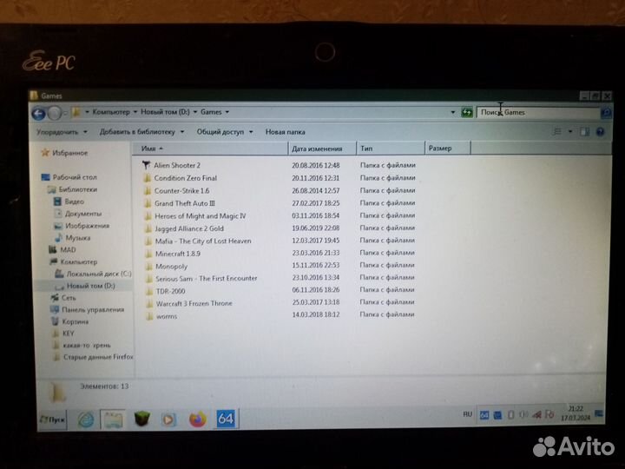Image resolution: width=625 pixels, height=469 pixels.
Task: Open Firefox from the taskbar
Action: pos(197,419)
